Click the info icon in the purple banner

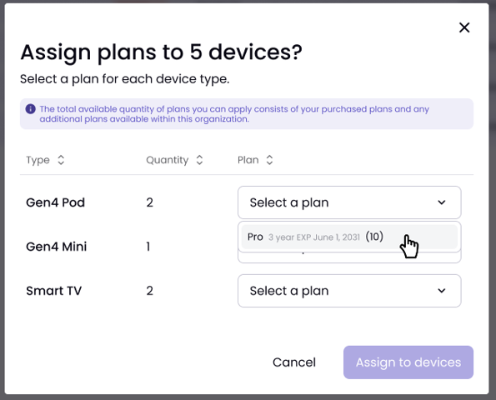tap(30, 109)
